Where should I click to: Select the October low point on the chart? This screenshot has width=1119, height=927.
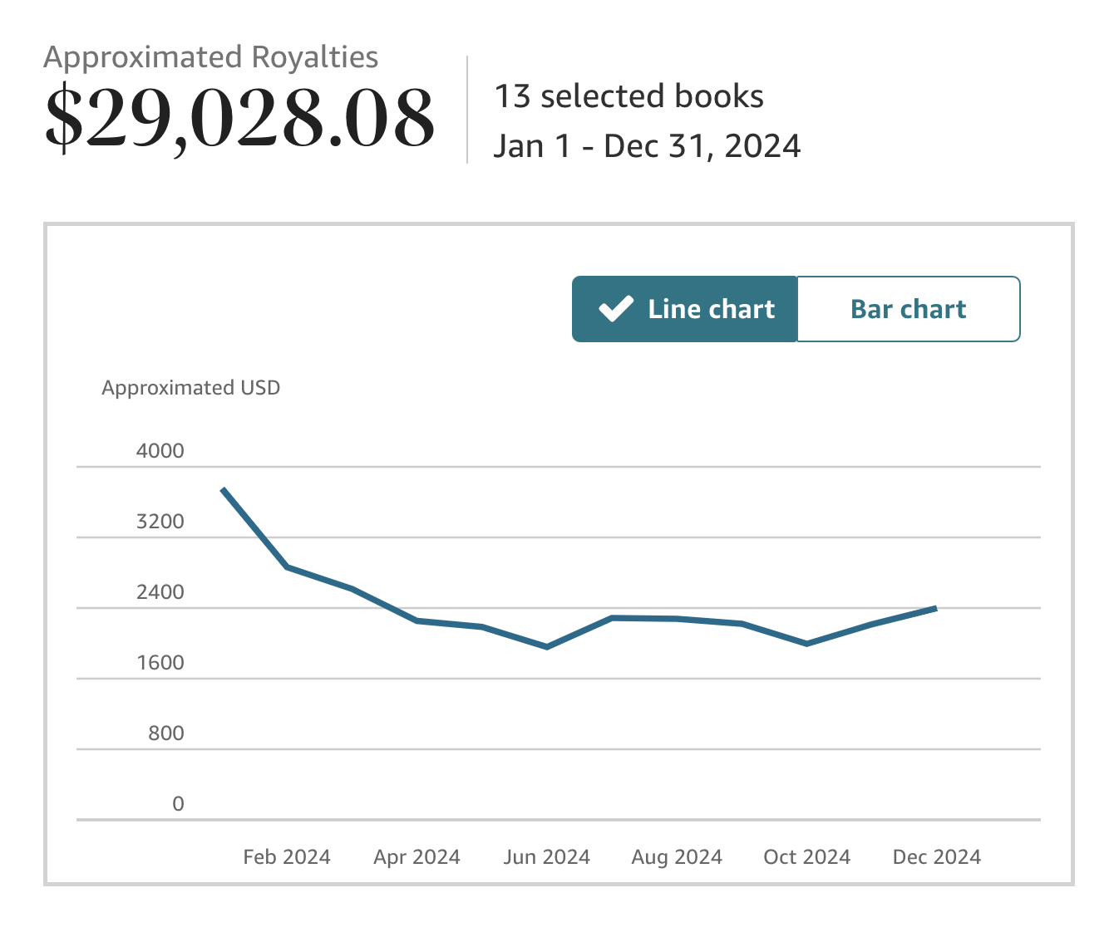pos(806,643)
